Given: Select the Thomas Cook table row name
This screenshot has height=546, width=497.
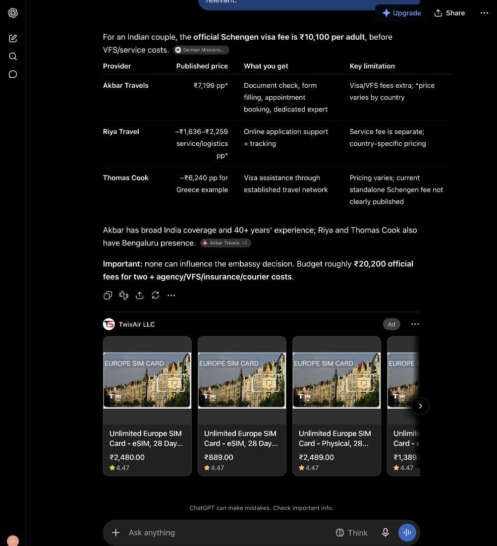Looking at the screenshot, I should tap(126, 178).
